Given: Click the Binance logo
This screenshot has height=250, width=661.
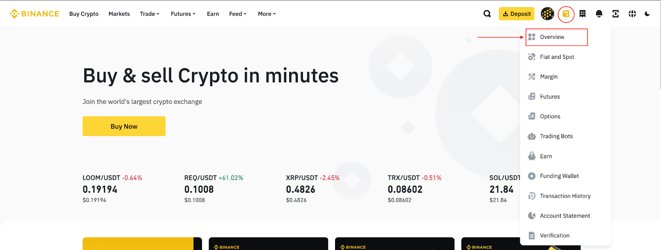Looking at the screenshot, I should (35, 14).
